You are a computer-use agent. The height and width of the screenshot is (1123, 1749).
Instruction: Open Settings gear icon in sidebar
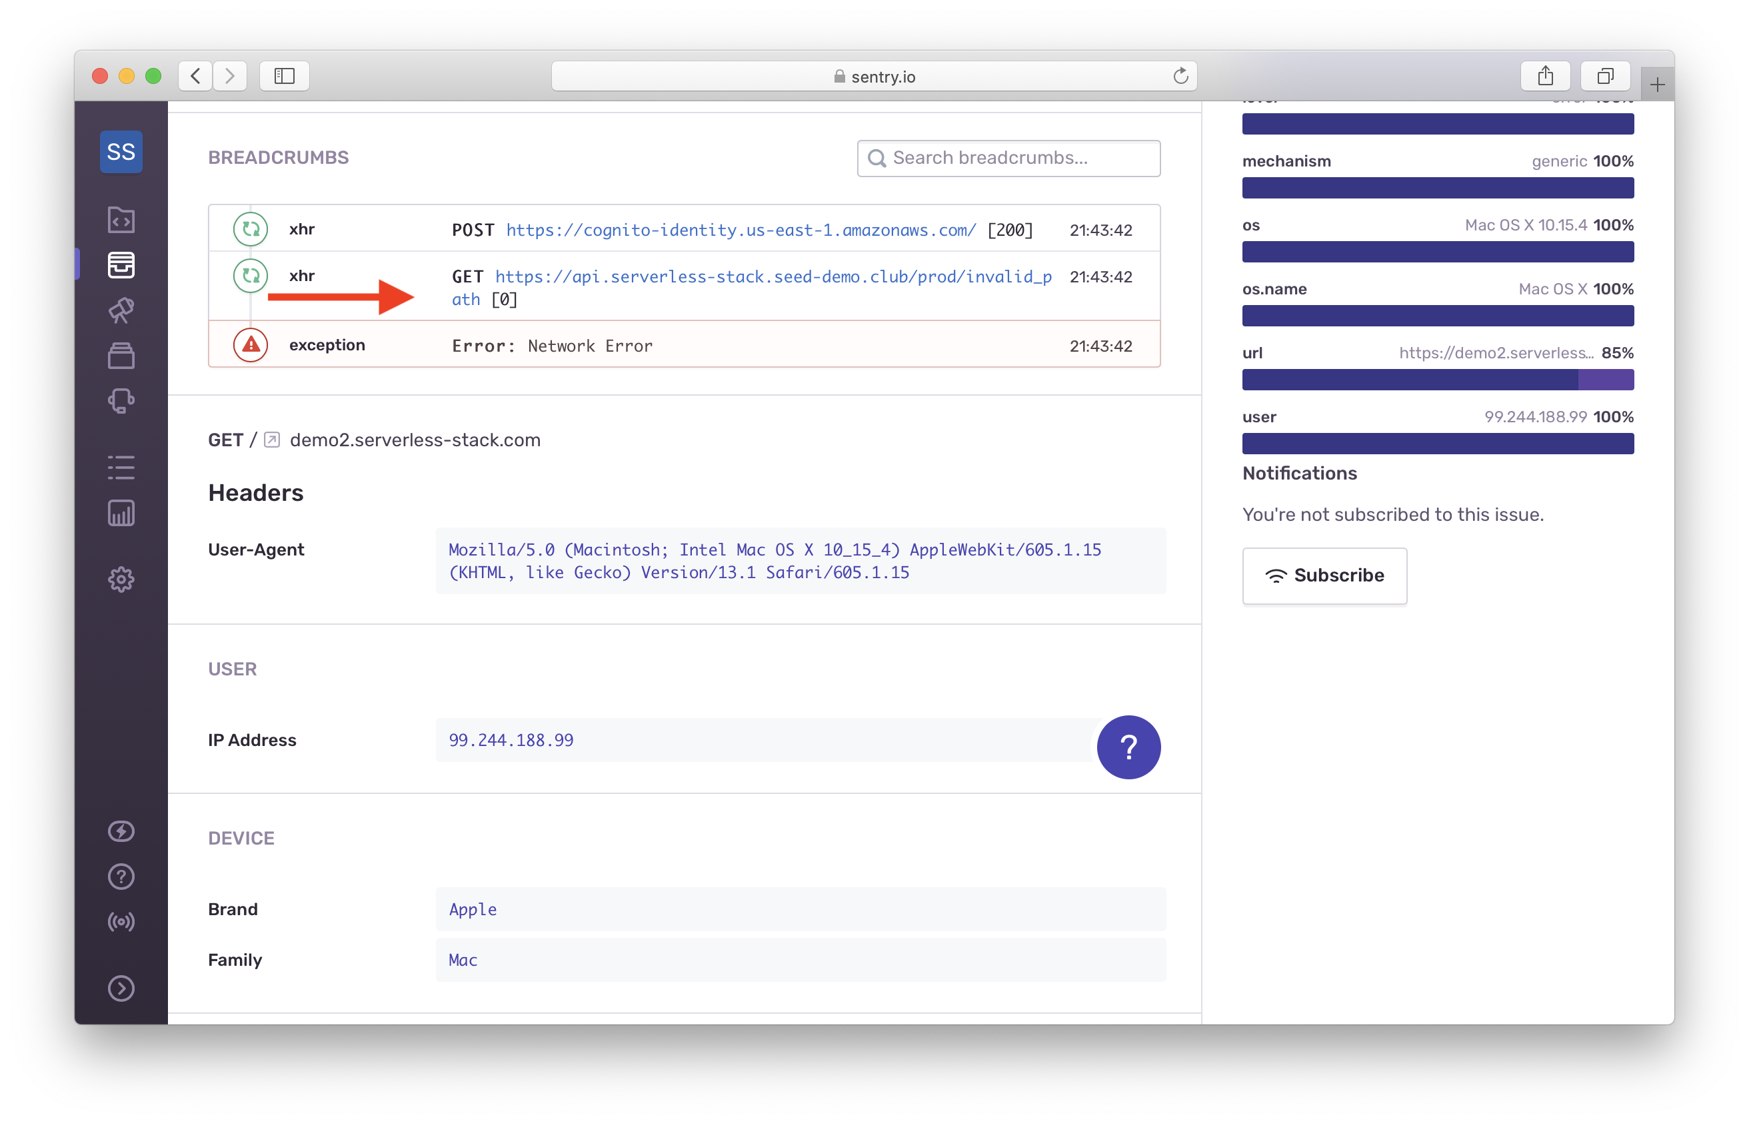click(x=121, y=579)
